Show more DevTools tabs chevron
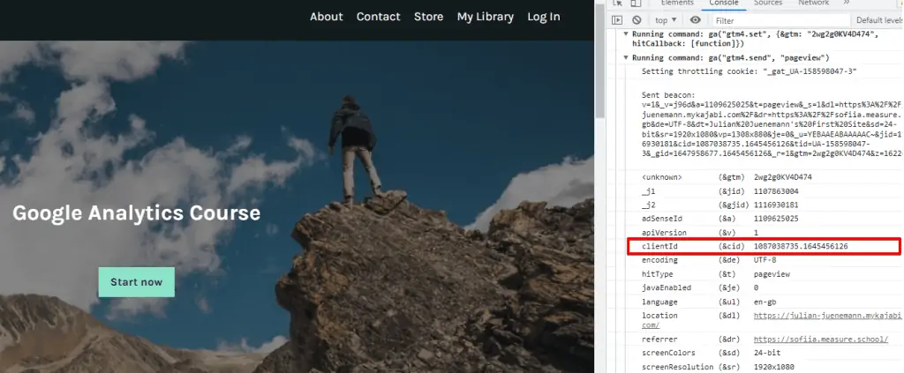Viewport: 904px width, 373px height. (x=846, y=4)
